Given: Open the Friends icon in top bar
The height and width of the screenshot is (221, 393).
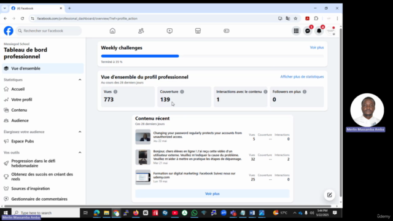Looking at the screenshot, I should [141, 31].
